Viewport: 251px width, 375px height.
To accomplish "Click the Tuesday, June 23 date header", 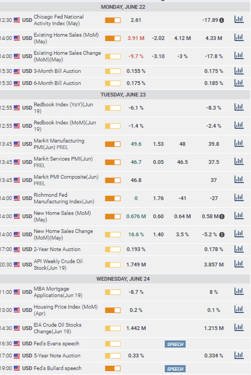I will [123, 95].
